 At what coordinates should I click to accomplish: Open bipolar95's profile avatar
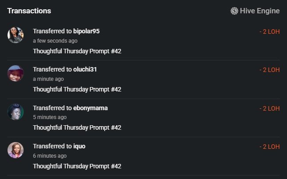click(x=16, y=35)
